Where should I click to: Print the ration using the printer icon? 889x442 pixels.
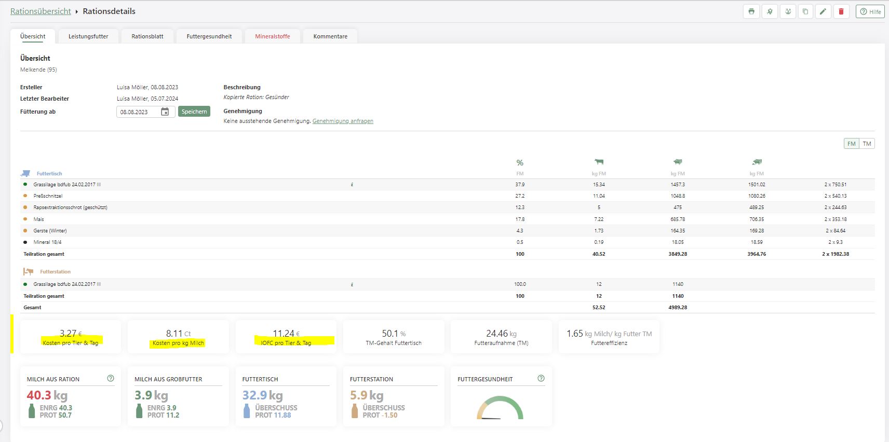pos(751,11)
